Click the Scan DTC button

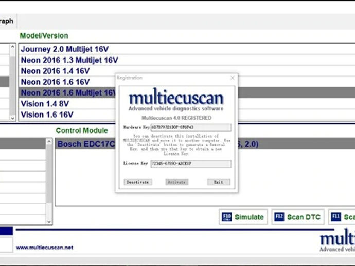click(x=298, y=217)
